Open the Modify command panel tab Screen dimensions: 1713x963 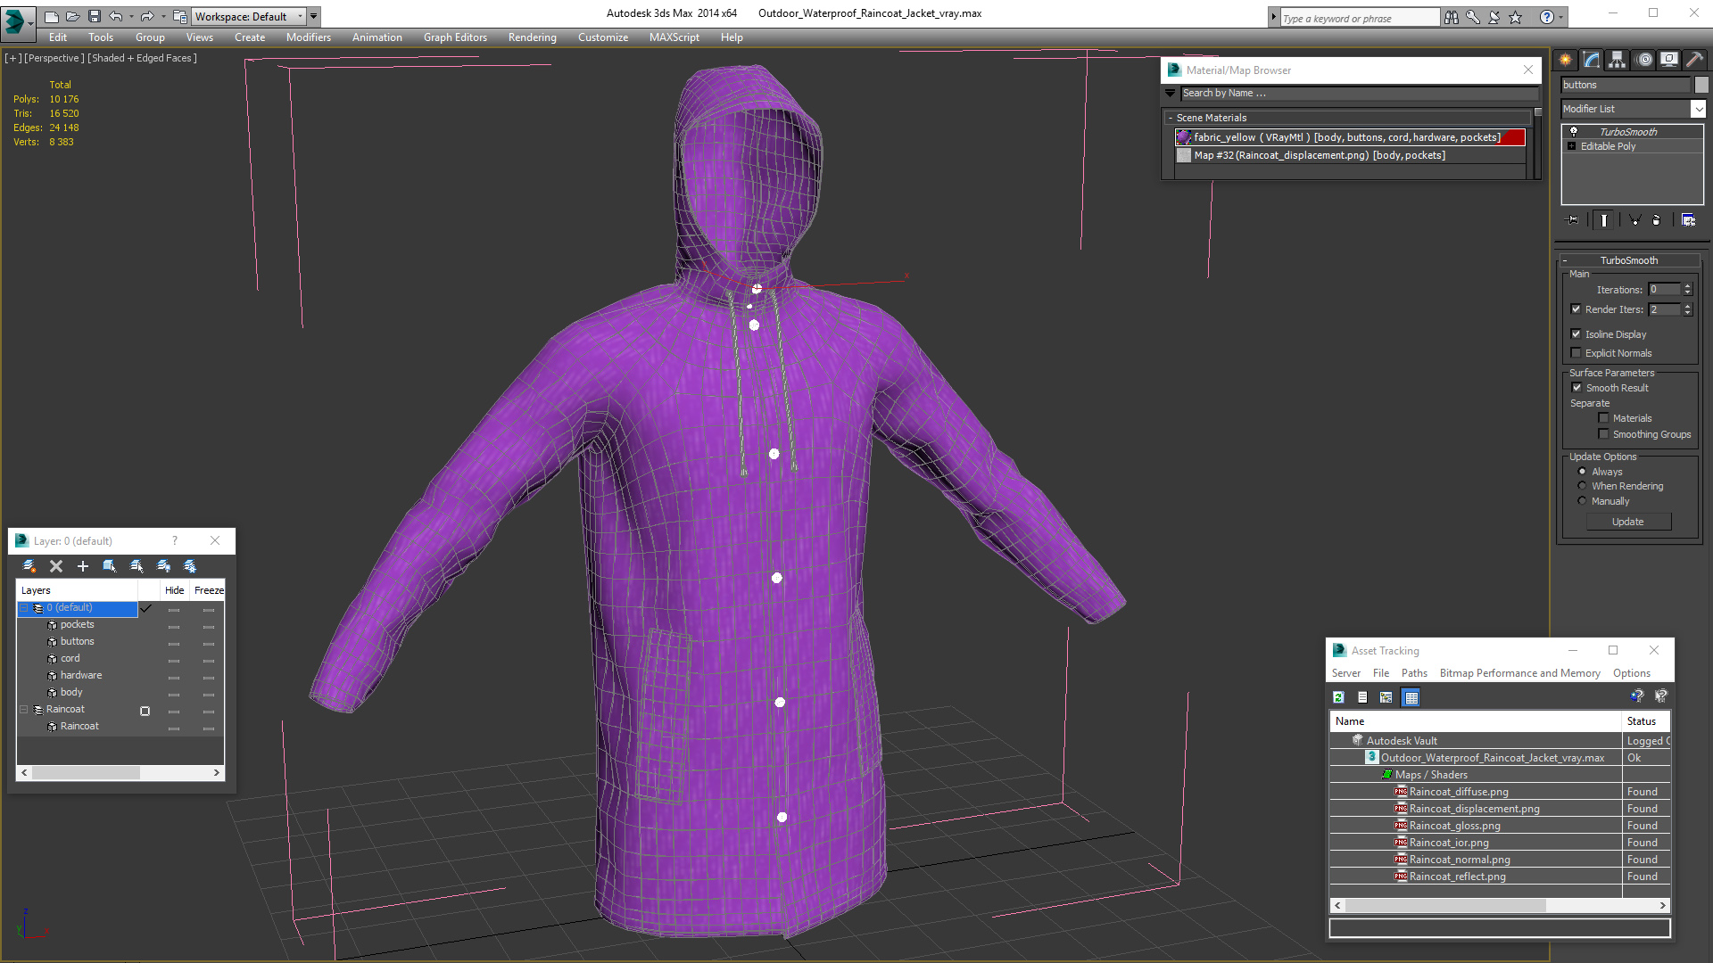tap(1592, 60)
